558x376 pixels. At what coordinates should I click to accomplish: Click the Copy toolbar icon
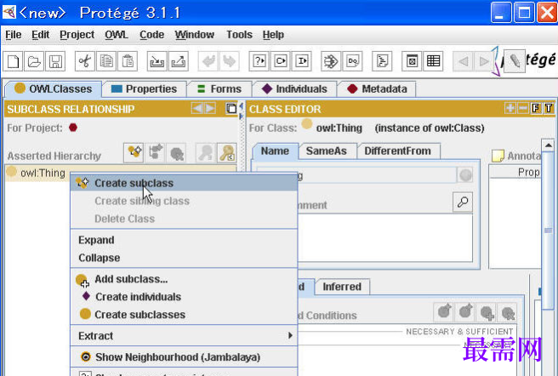pyautogui.click(x=106, y=61)
